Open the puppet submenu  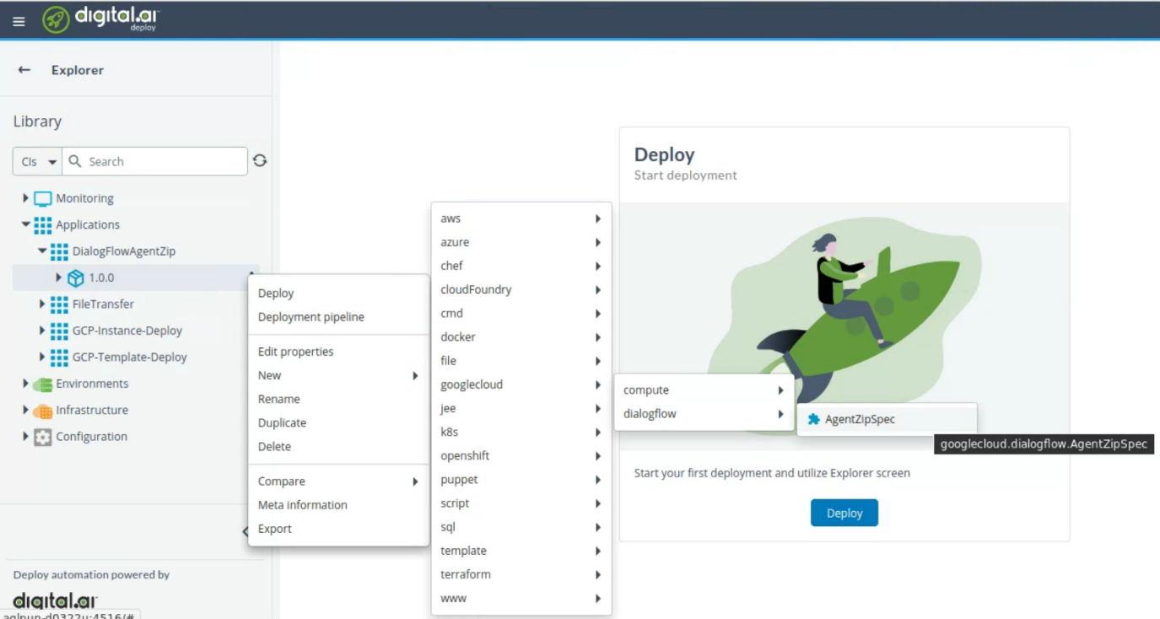pyautogui.click(x=521, y=479)
